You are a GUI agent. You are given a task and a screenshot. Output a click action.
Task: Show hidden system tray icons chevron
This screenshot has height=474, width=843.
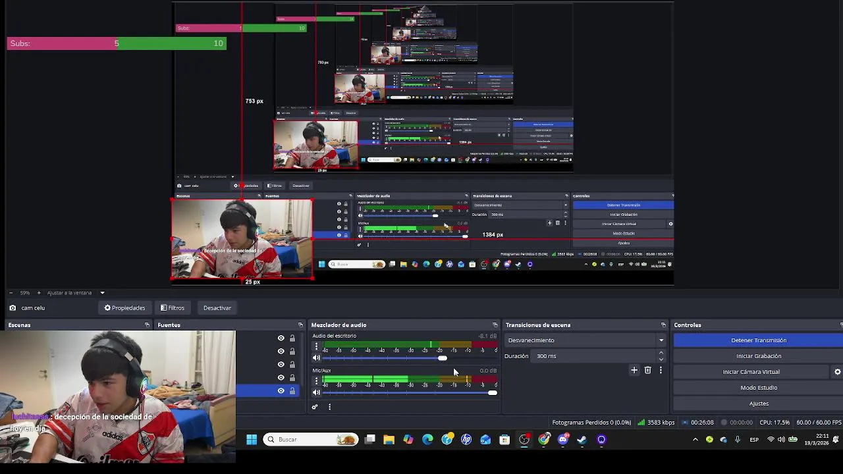(x=695, y=440)
